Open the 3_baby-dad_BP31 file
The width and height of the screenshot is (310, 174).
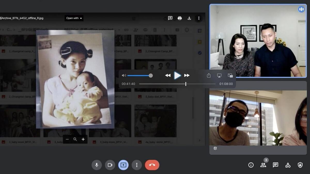[x=156, y=80]
